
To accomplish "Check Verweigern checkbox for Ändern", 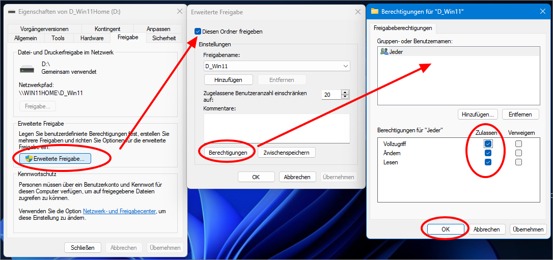I will pos(518,153).
